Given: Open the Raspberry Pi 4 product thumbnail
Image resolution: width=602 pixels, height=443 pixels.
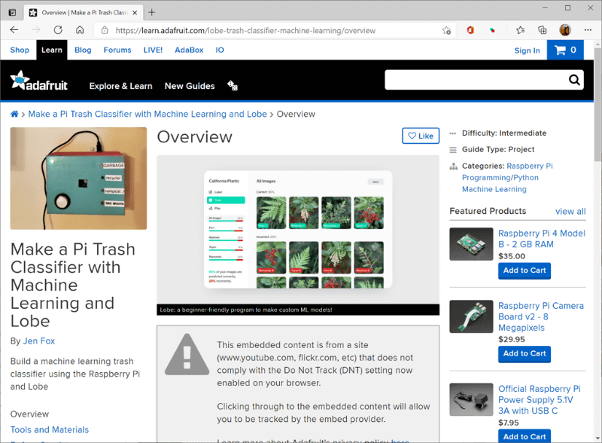Looking at the screenshot, I should coord(471,244).
